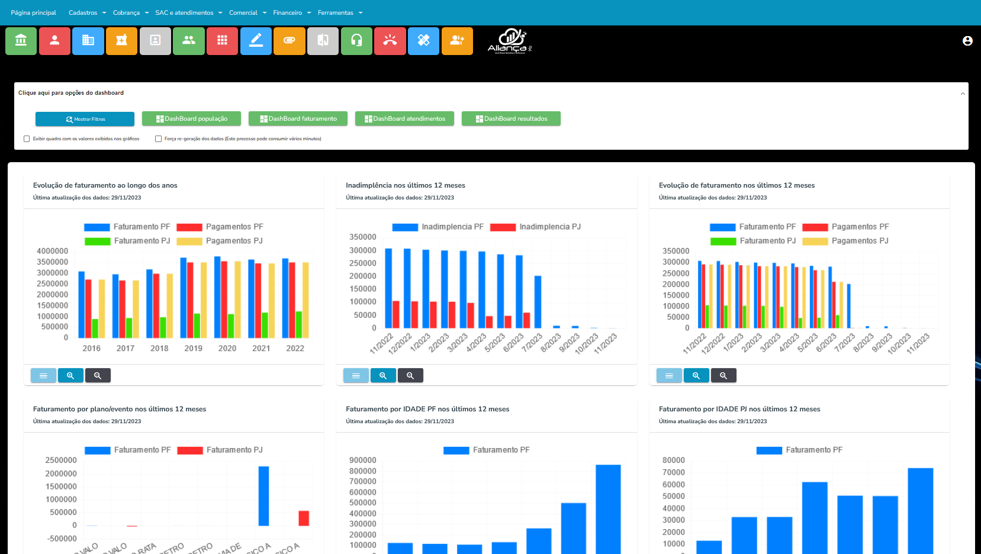Open the user account profile icon
The image size is (981, 554).
coord(967,41)
